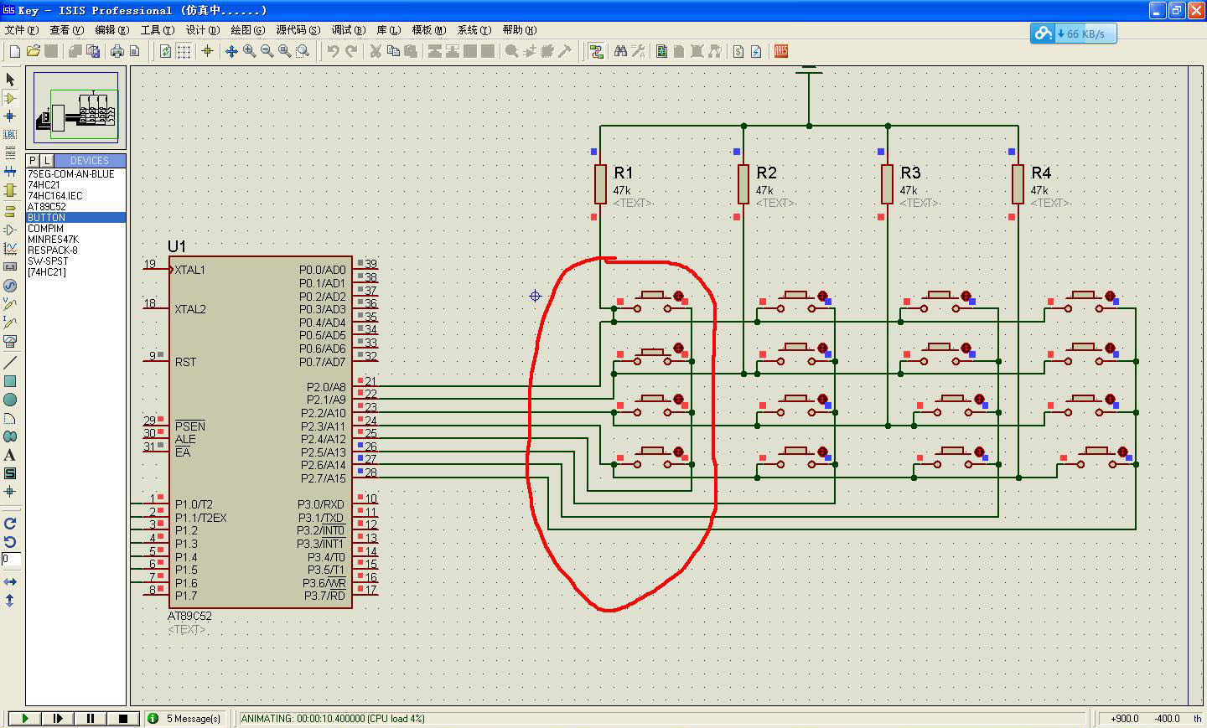Image resolution: width=1207 pixels, height=728 pixels.
Task: Select the arrow selection mode
Action: click(10, 79)
